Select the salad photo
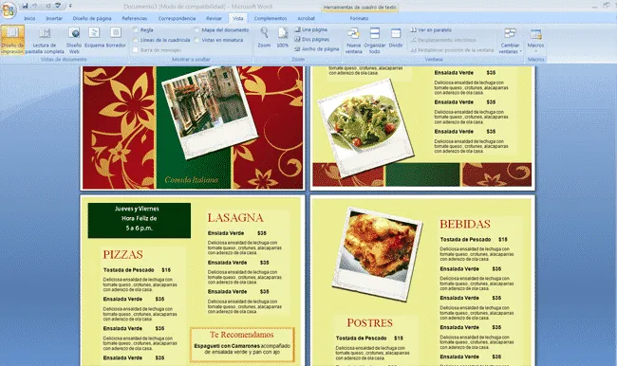The image size is (617, 366). 365,128
